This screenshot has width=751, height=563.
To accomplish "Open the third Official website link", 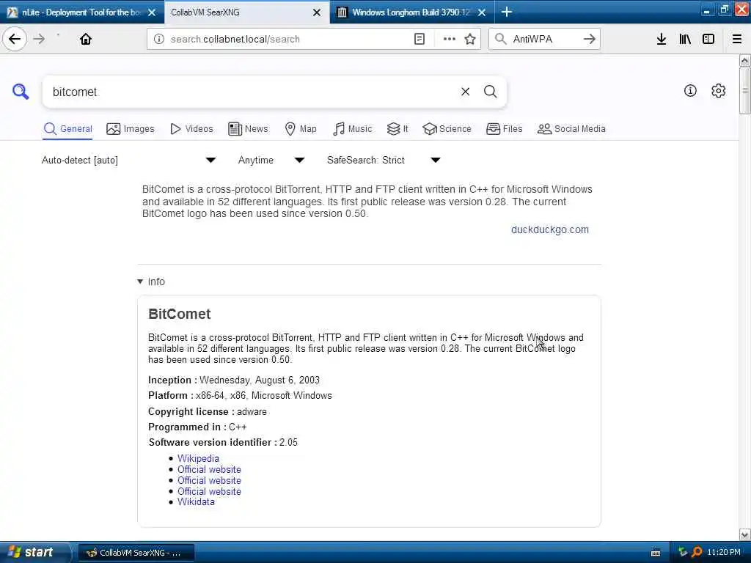I will [x=209, y=491].
